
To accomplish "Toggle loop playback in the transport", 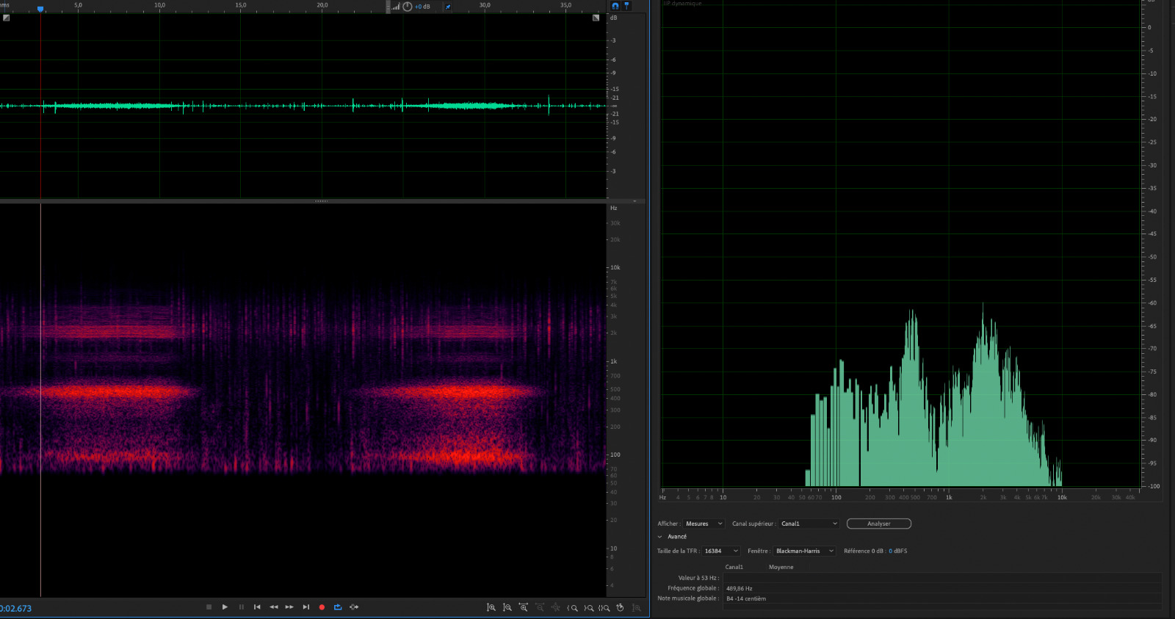I will click(x=338, y=607).
